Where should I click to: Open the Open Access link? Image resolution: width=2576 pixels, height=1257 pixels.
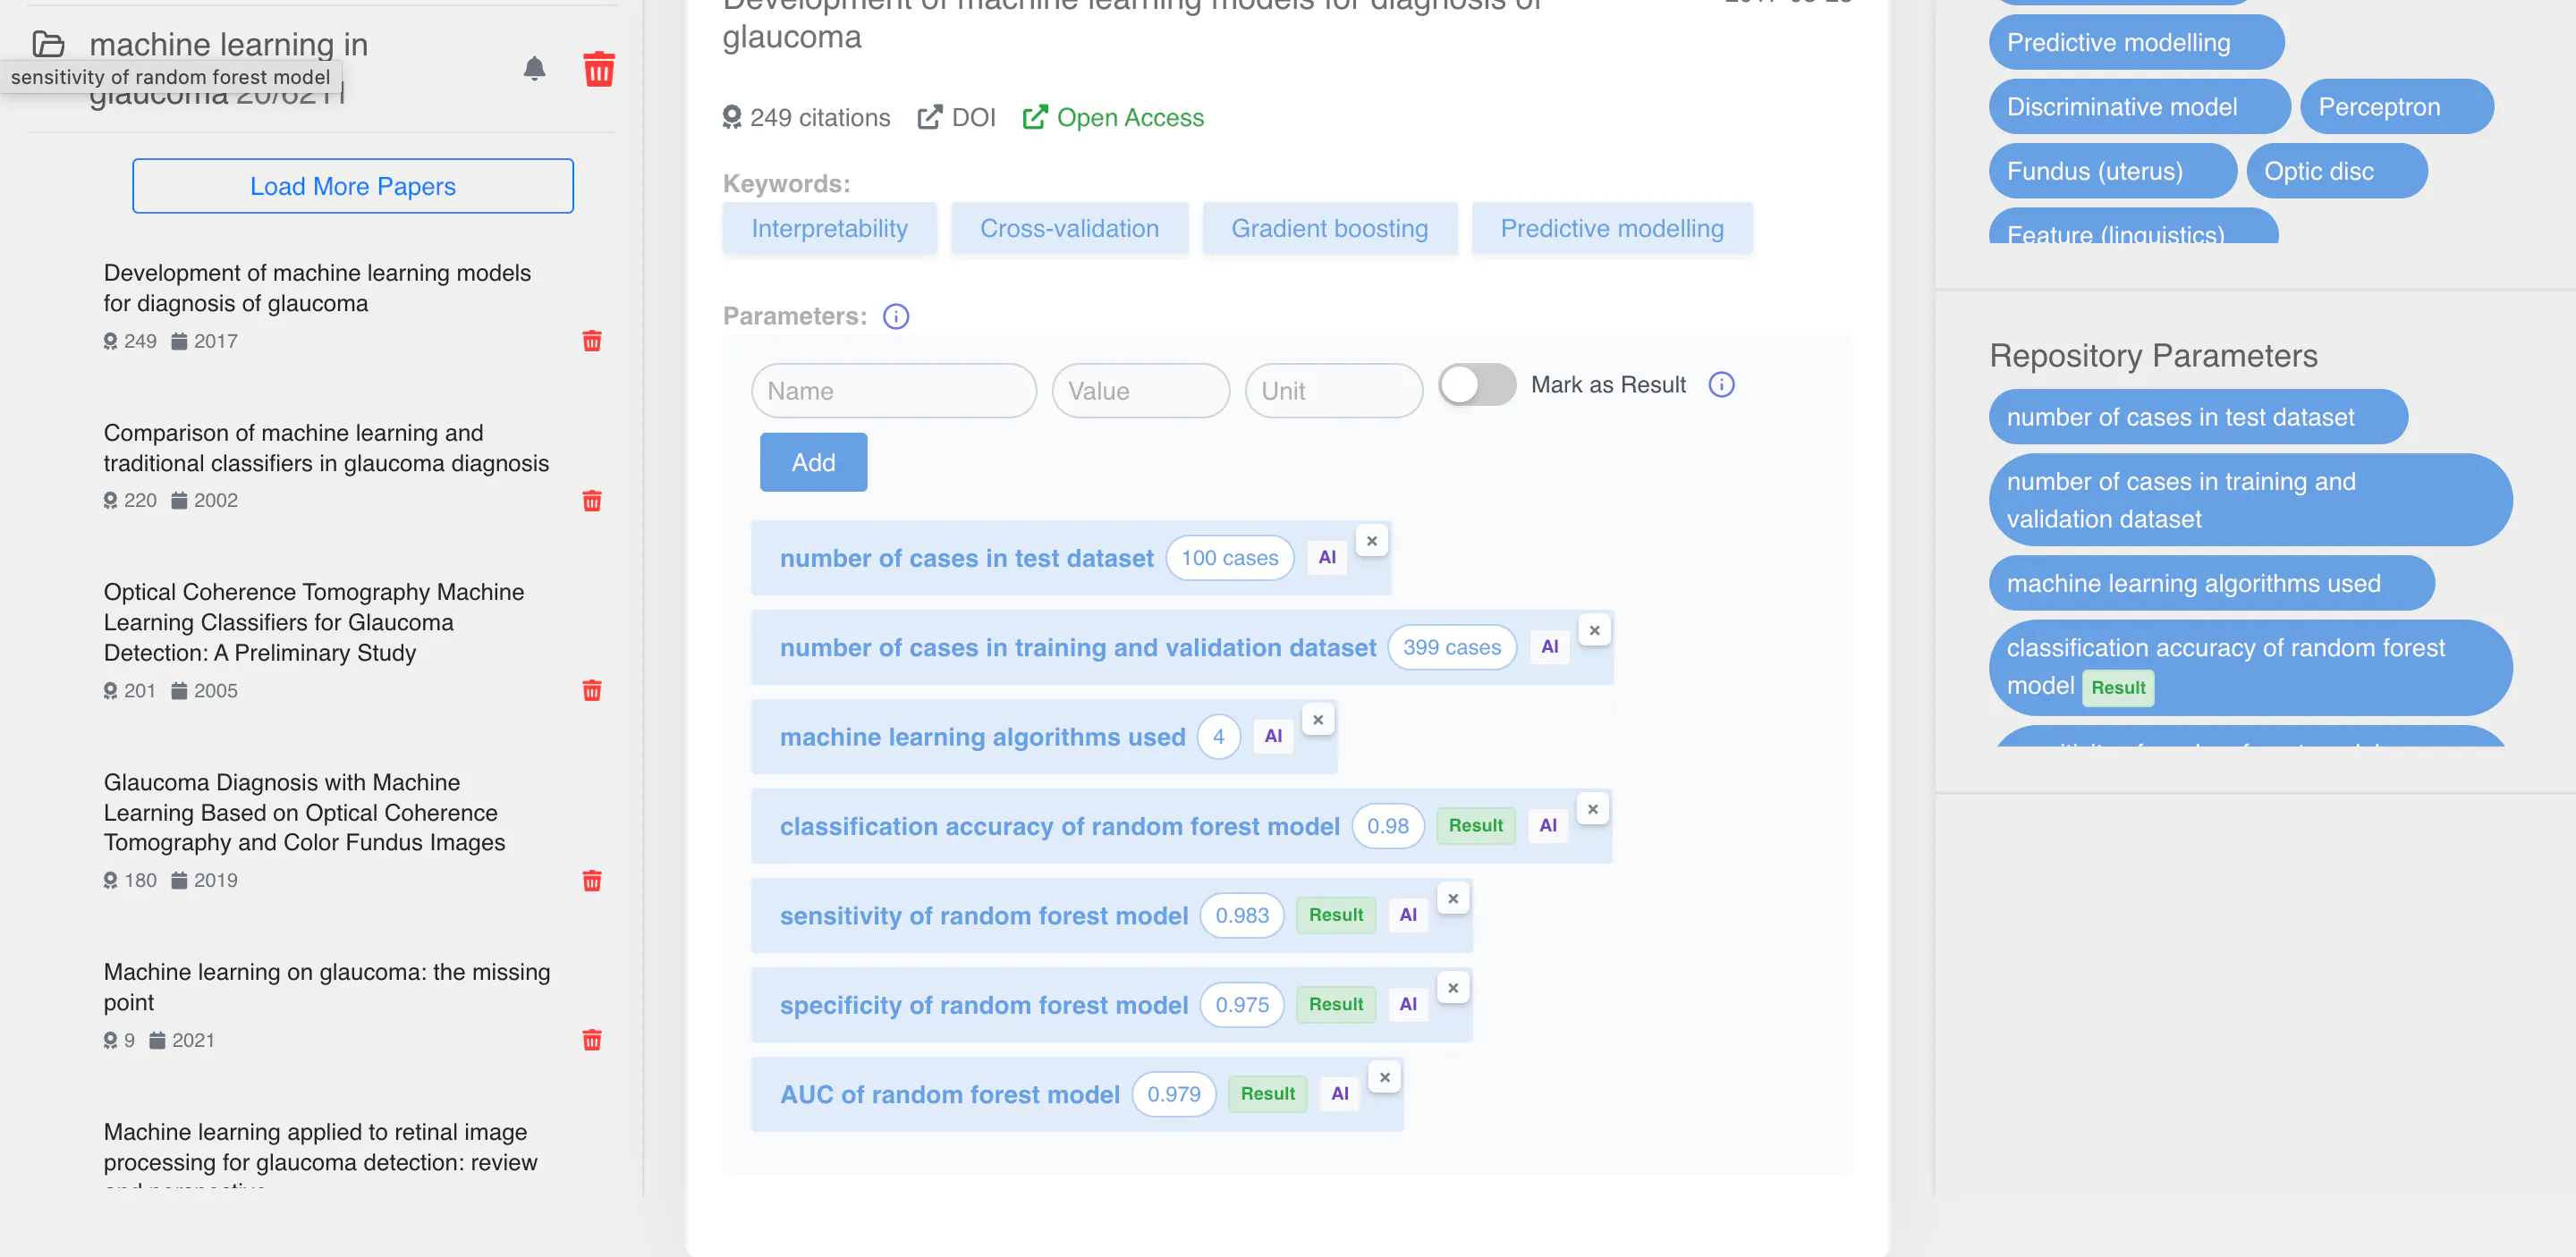(x=1113, y=118)
